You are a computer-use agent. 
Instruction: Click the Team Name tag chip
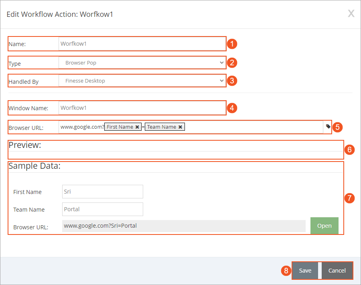pos(163,127)
